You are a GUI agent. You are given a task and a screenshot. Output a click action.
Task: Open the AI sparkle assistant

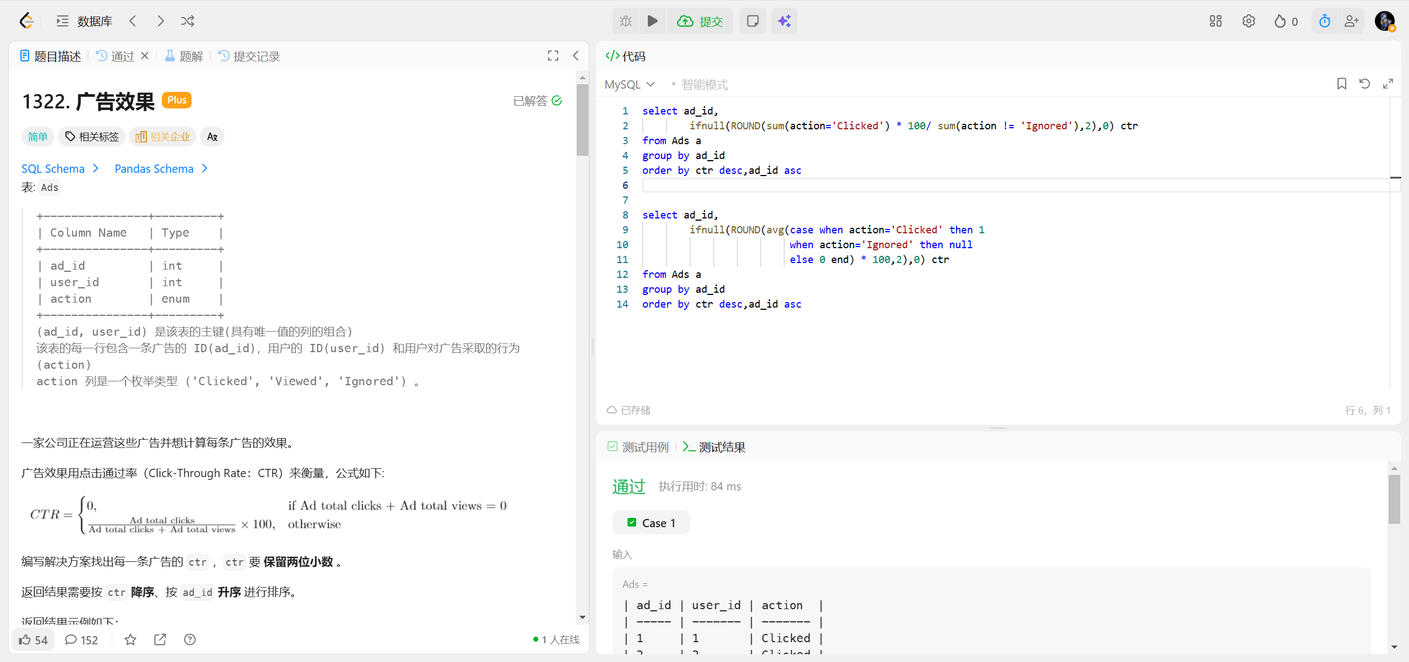click(x=784, y=21)
